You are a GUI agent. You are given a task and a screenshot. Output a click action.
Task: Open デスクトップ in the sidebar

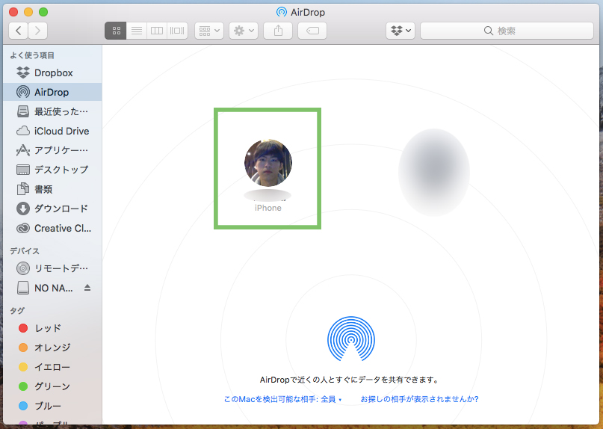pyautogui.click(x=53, y=170)
